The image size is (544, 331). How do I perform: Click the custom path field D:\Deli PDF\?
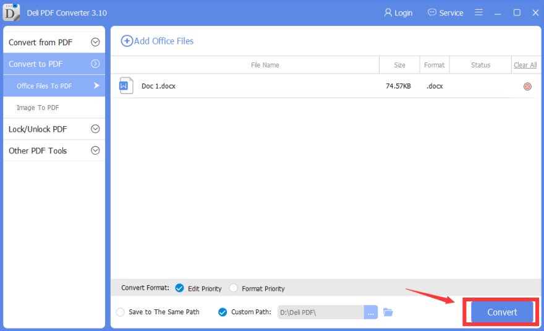pos(321,312)
